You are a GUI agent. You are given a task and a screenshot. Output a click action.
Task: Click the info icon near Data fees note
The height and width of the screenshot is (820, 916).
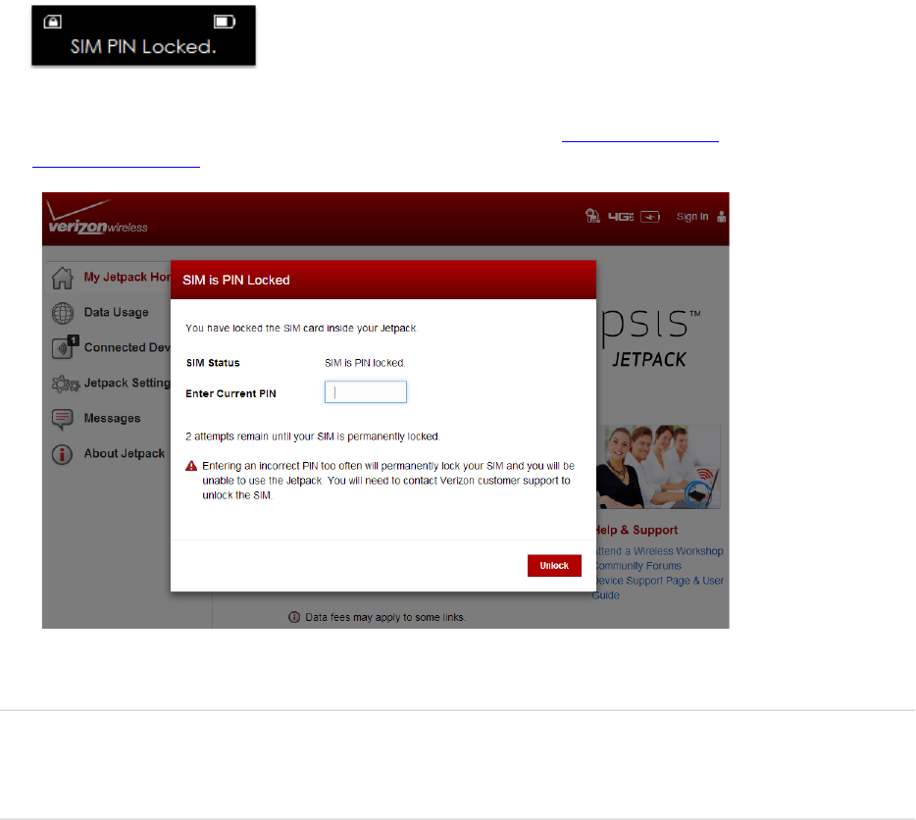point(294,617)
